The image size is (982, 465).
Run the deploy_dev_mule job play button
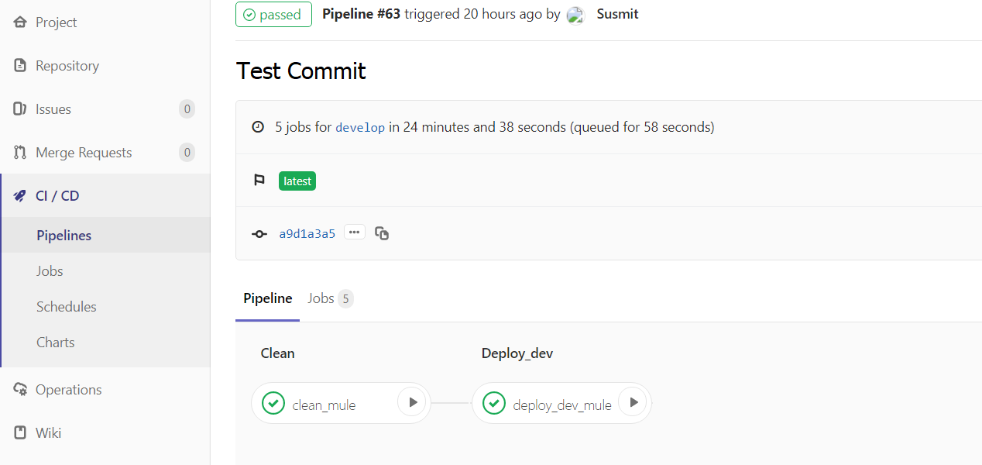click(633, 402)
